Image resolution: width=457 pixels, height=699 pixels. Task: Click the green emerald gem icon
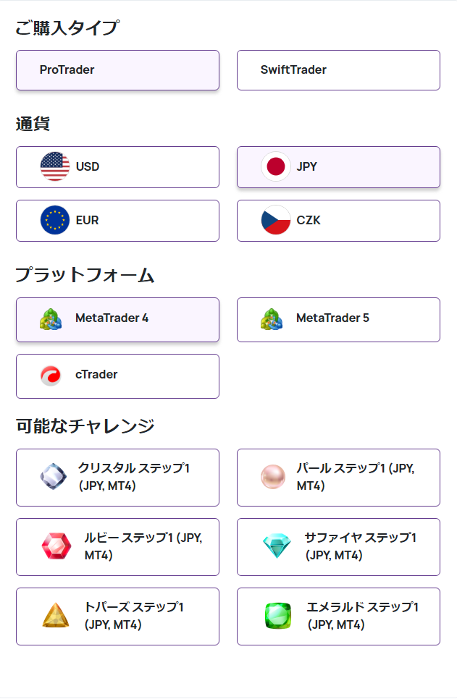pos(277,616)
